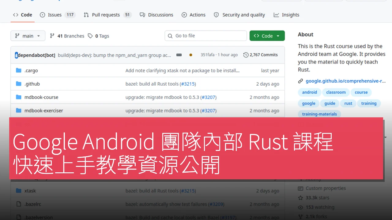Open the mdbook-course folder
Viewport: 392px width, 220px height.
[41, 97]
